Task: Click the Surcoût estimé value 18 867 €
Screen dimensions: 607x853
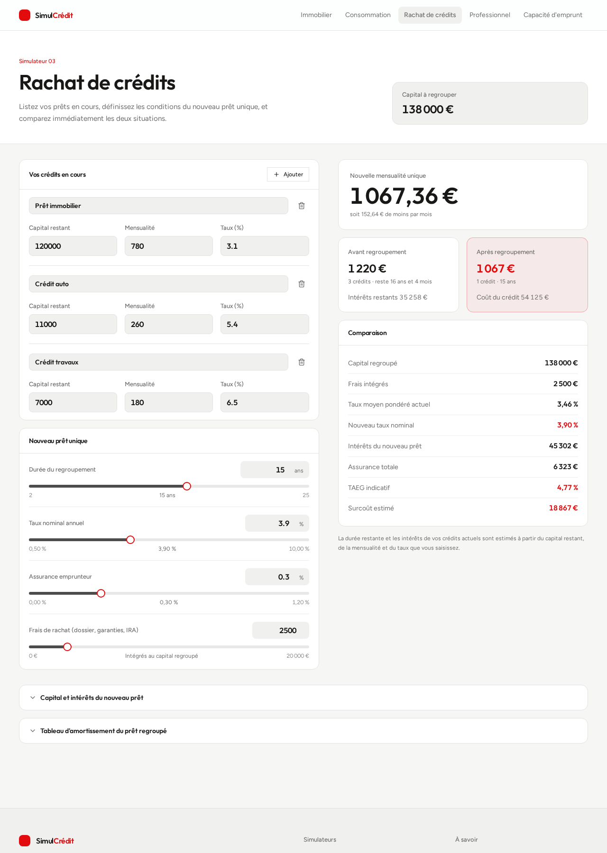Action: [x=563, y=508]
